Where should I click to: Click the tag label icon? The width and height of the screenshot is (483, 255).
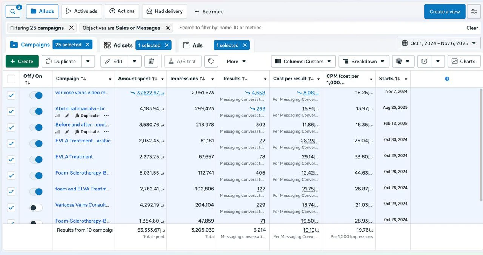(211, 61)
